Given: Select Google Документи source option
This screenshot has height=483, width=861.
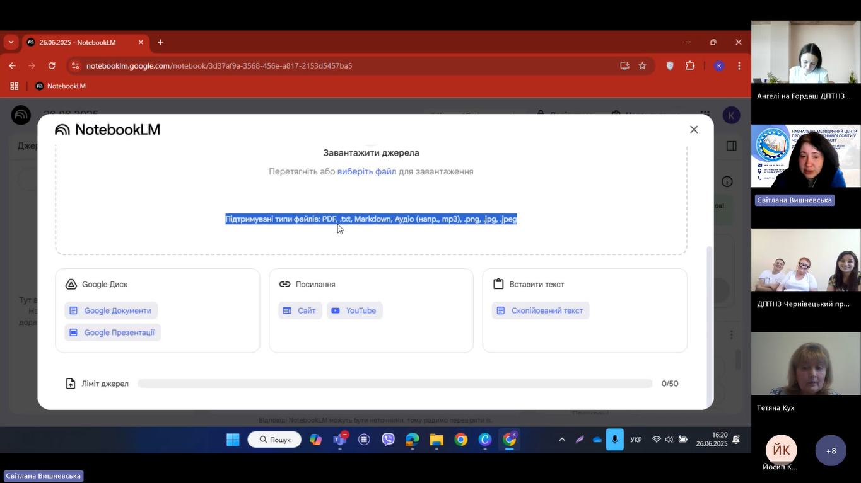Looking at the screenshot, I should click(x=111, y=310).
